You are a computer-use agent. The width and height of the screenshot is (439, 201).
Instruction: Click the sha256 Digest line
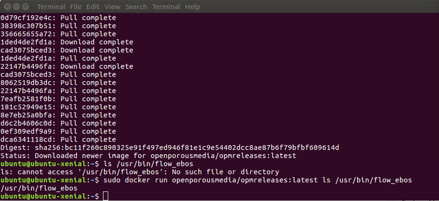(x=170, y=148)
